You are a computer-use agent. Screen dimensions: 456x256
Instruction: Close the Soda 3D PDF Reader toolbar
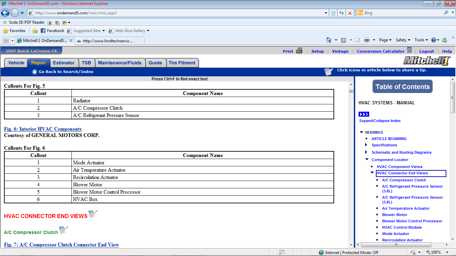pos(5,22)
